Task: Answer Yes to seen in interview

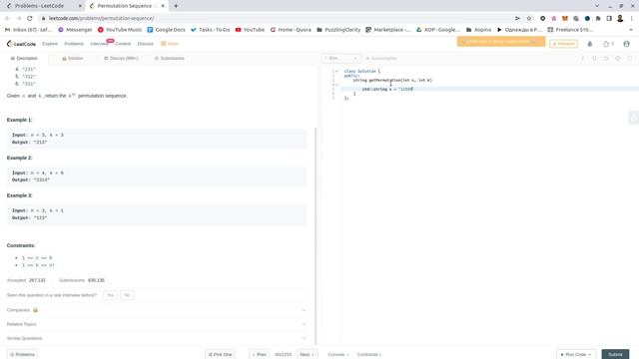Action: pyautogui.click(x=110, y=295)
